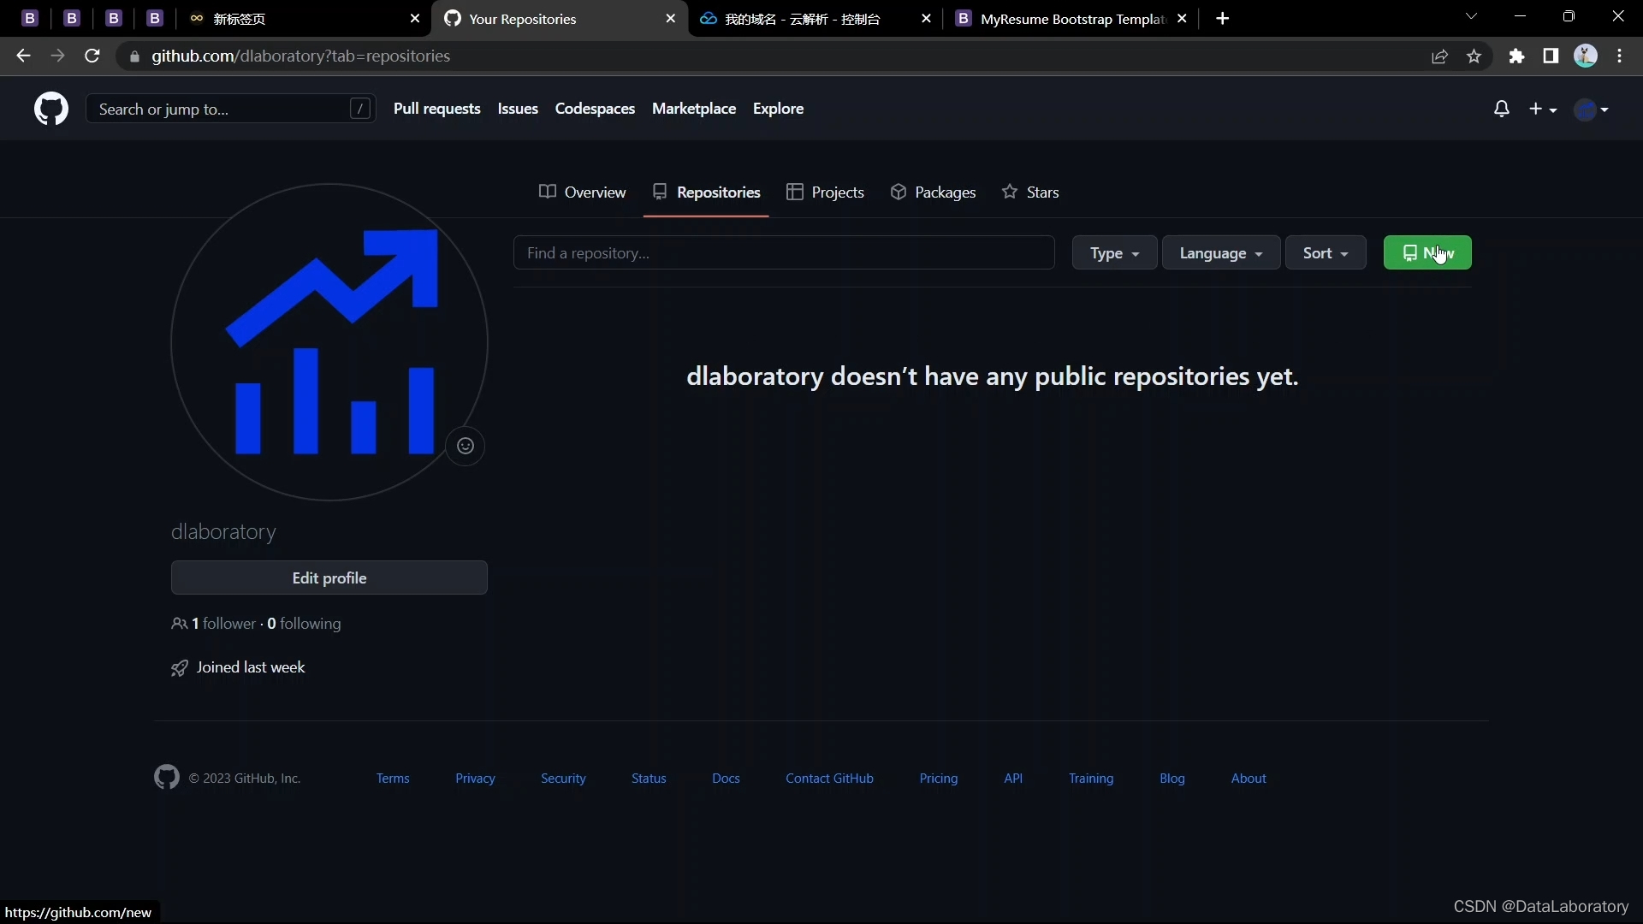Click the set status smiley icon
1643x924 pixels.
coord(466,446)
